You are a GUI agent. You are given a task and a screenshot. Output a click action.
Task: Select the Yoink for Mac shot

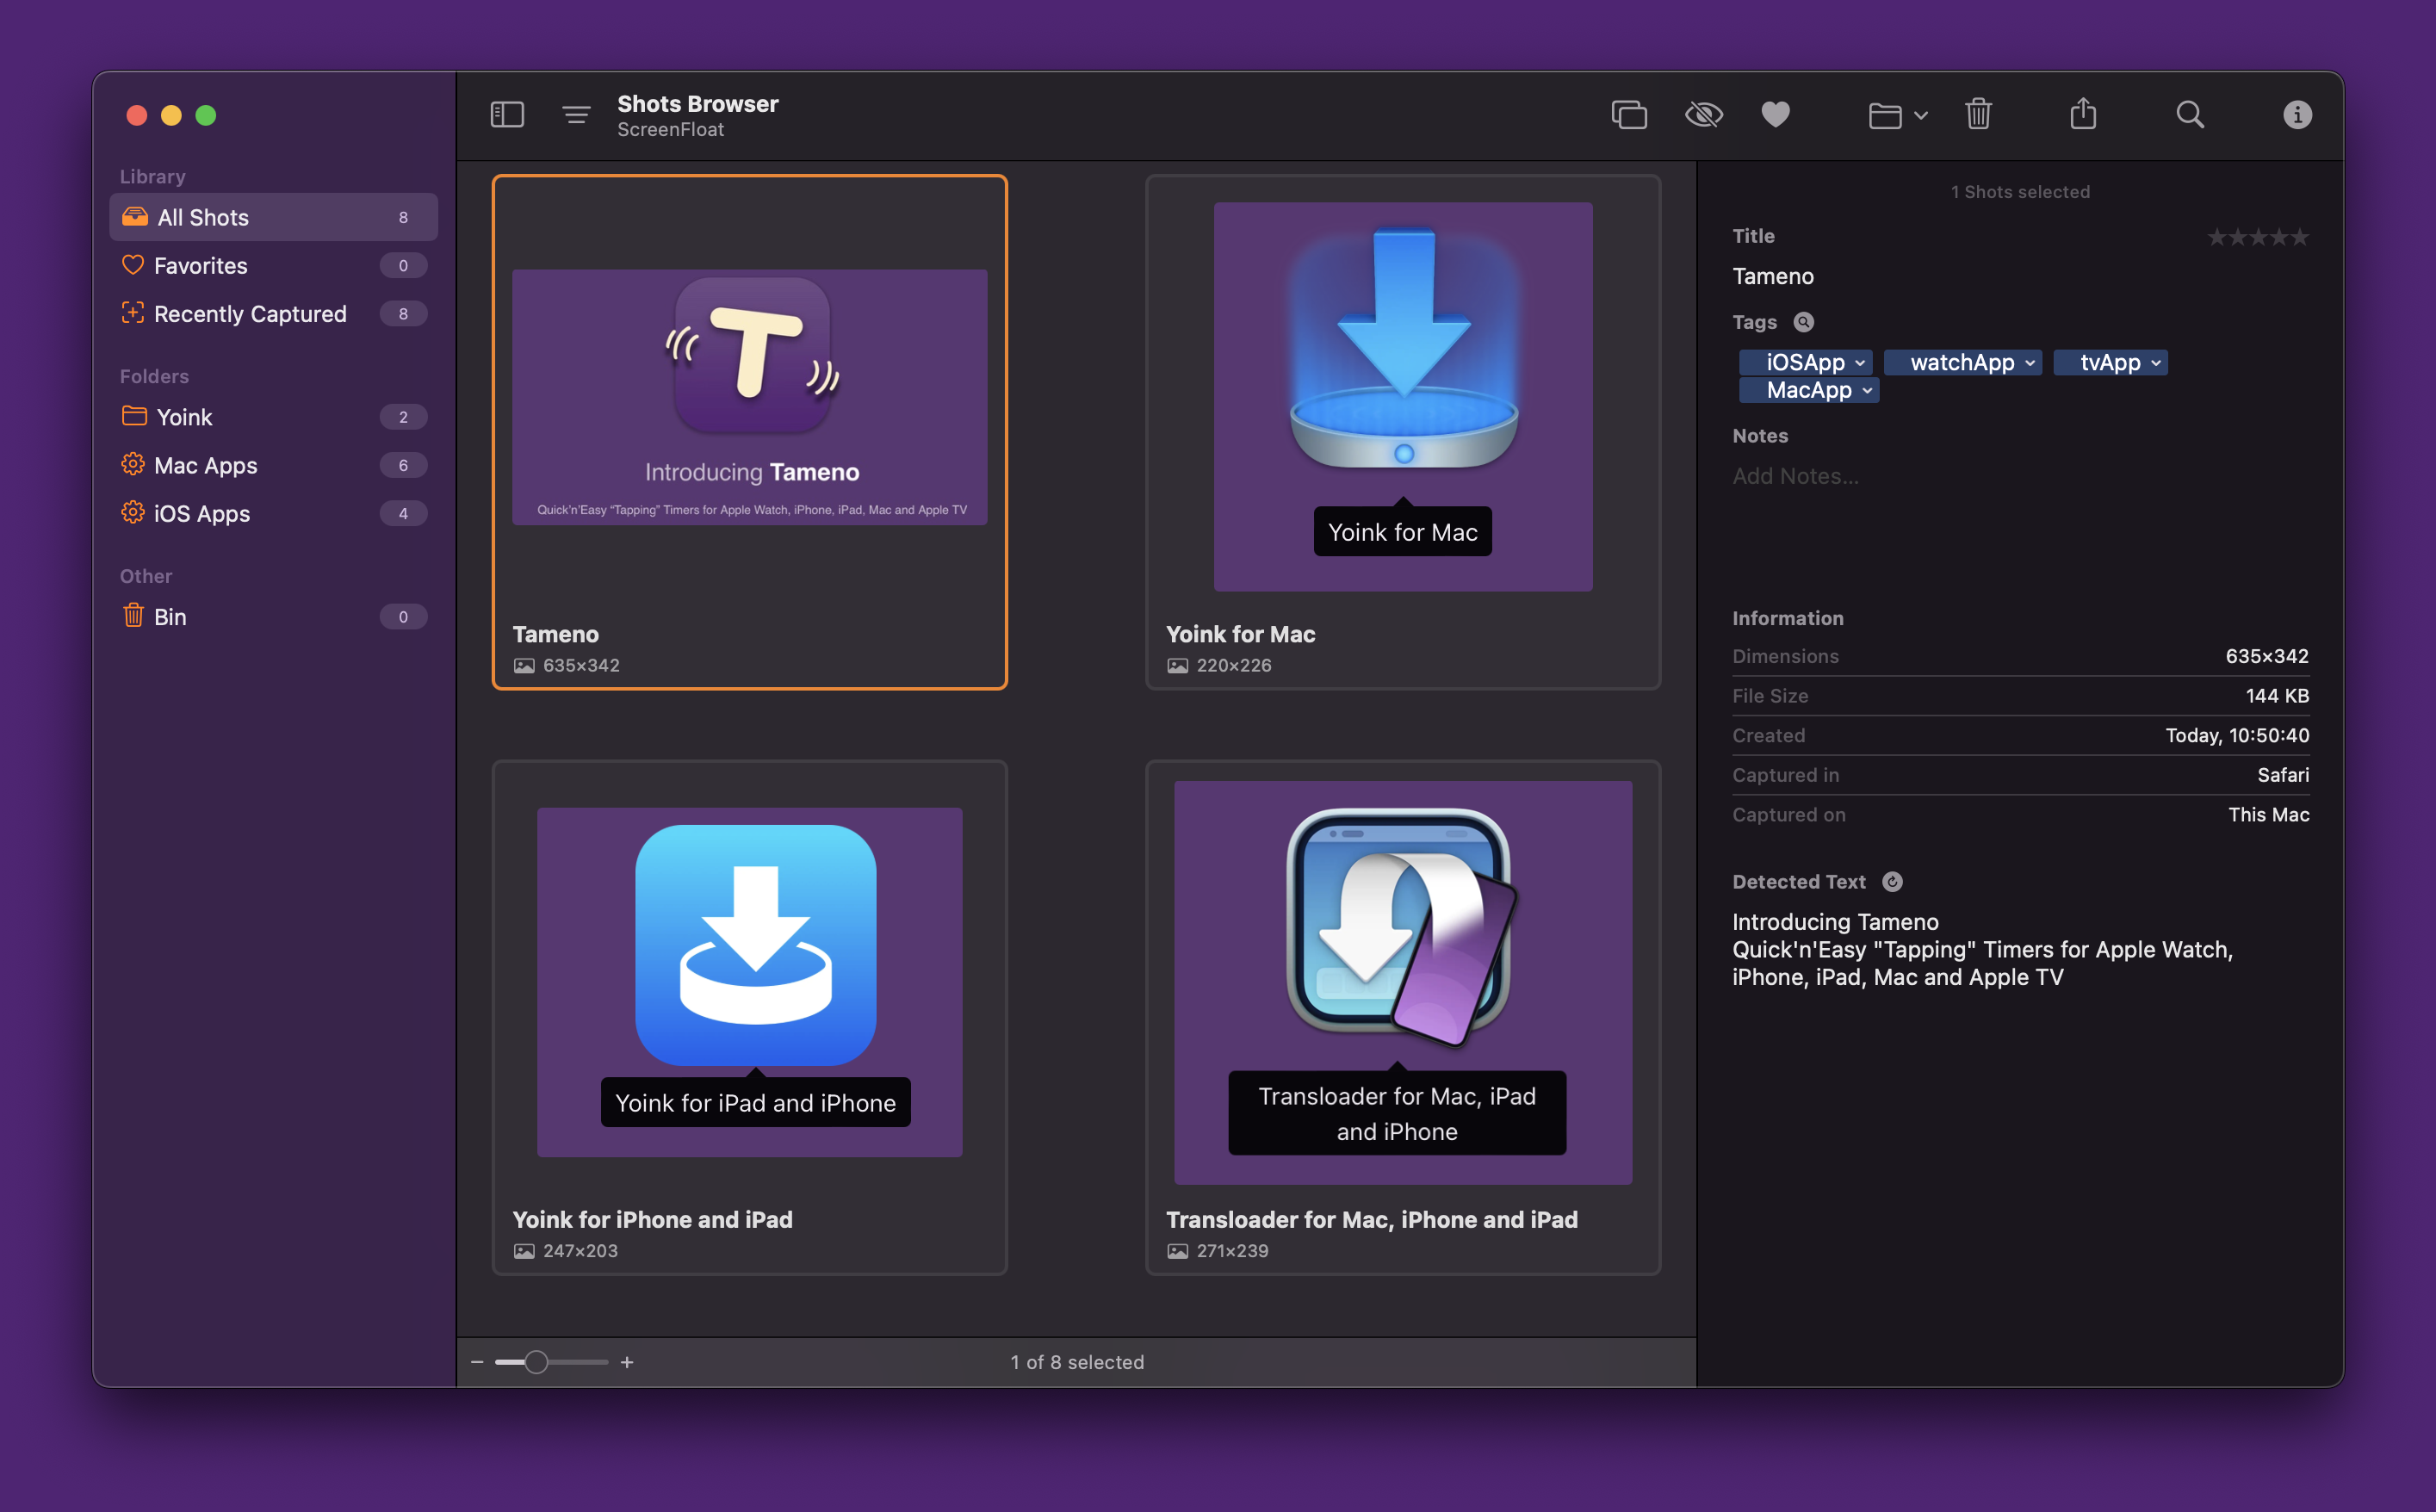(x=1402, y=396)
